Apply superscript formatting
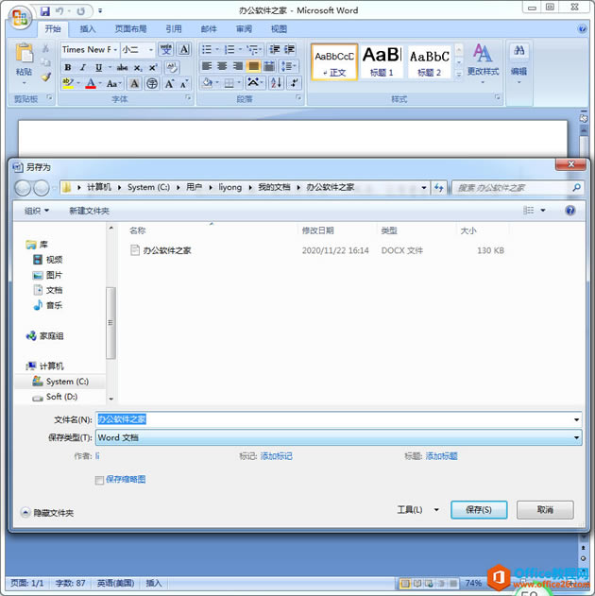The image size is (595, 596). [153, 68]
